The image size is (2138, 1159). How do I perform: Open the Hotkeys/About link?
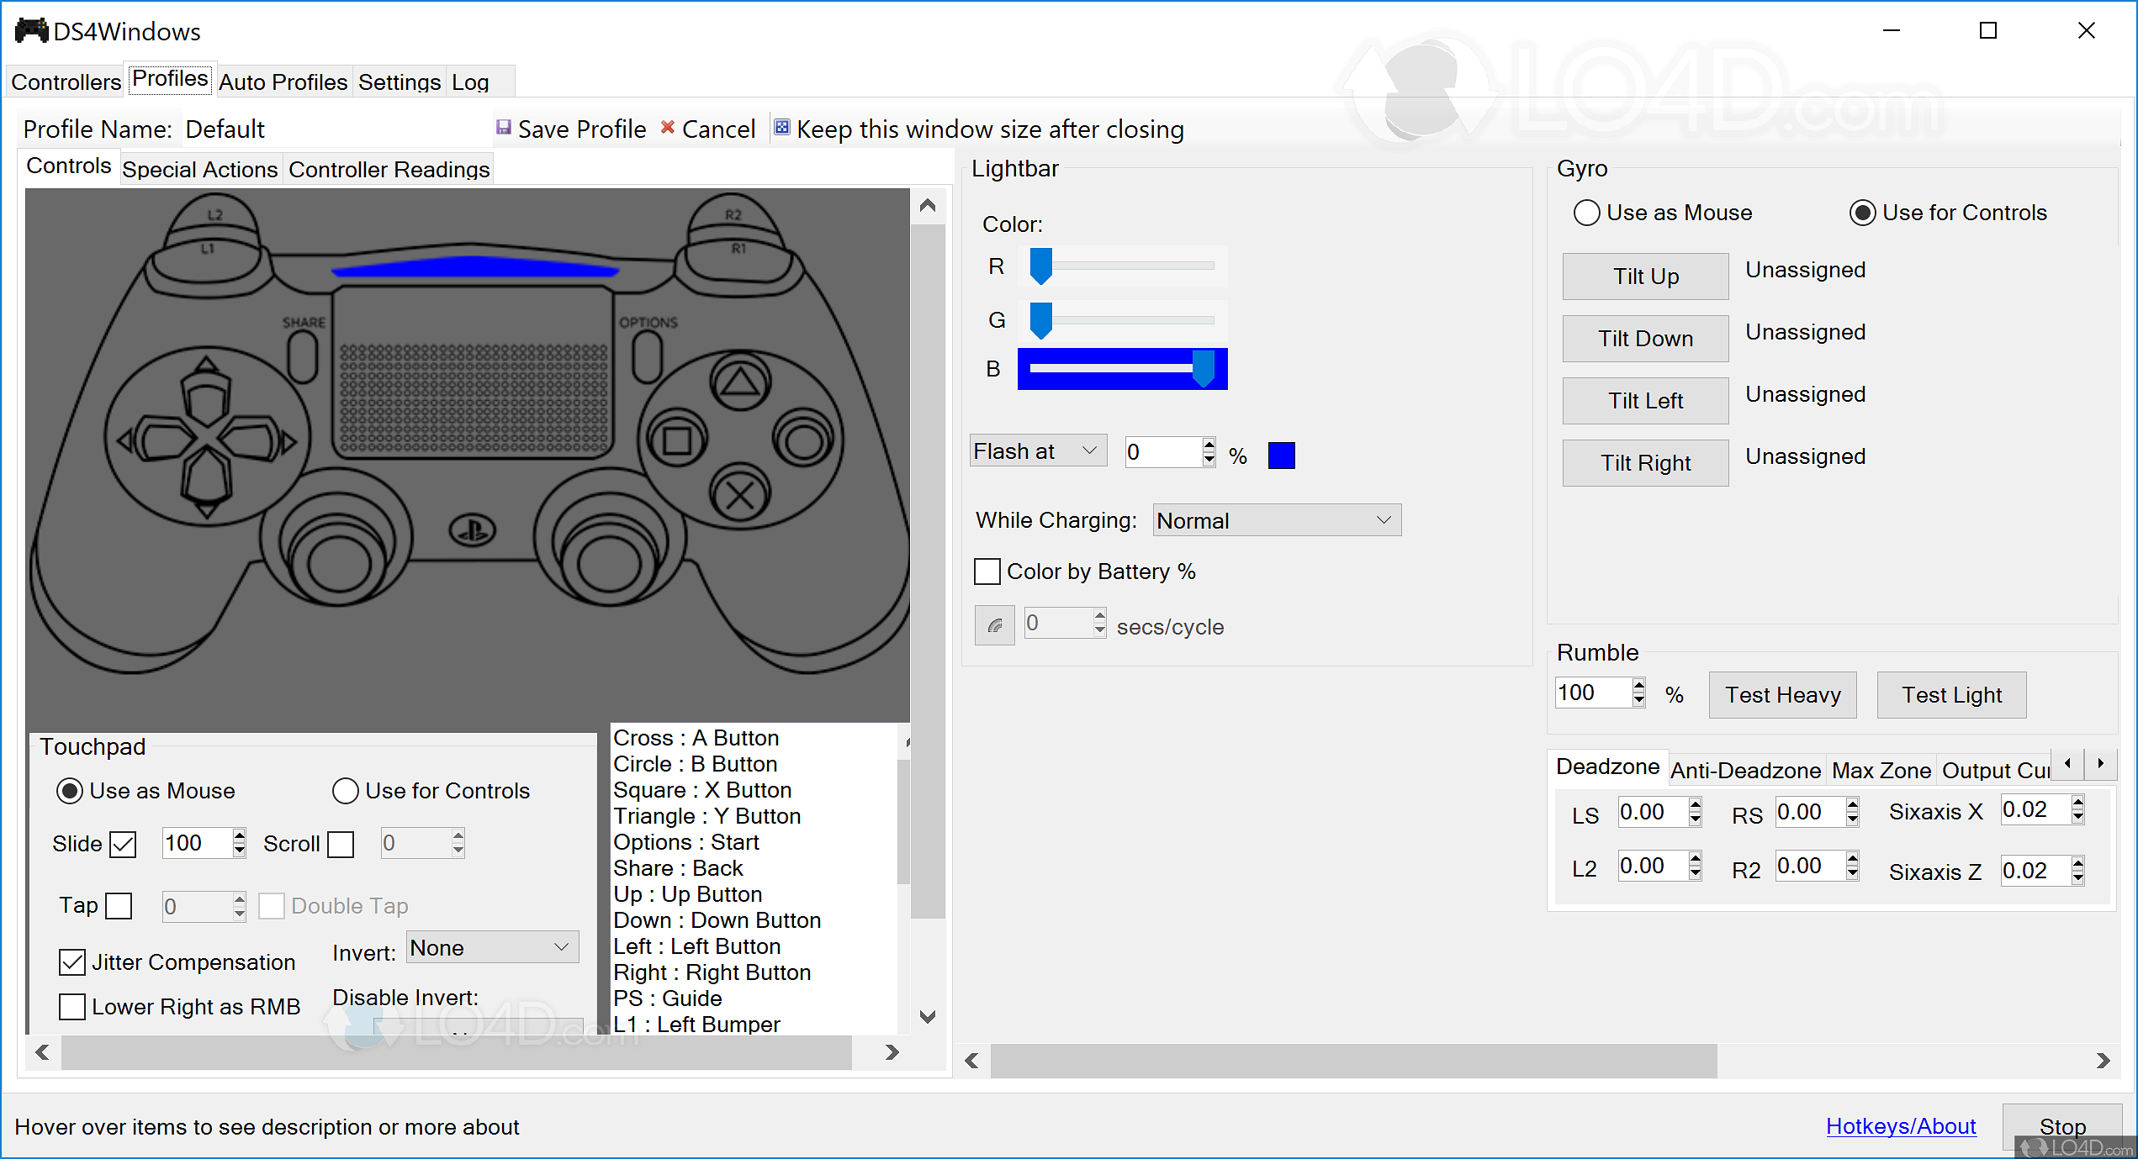[1901, 1126]
